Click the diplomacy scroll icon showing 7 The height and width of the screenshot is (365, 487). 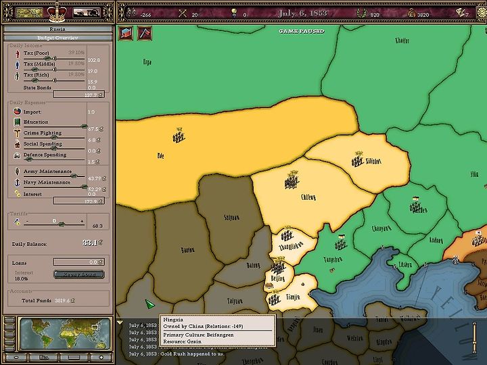460,12
